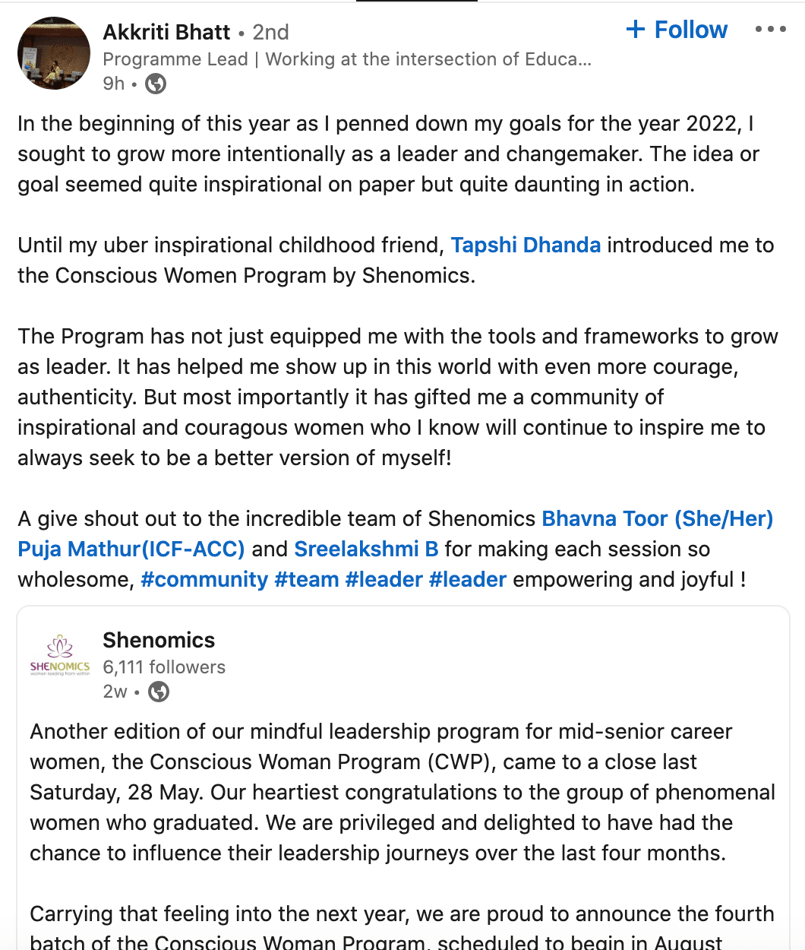Click the first #leader hashtag
This screenshot has width=805, height=950.
point(384,579)
